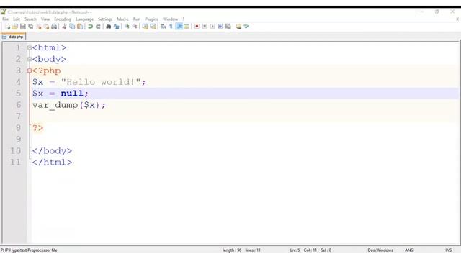Click the Ln : 5 Col : 11 status entry
461x259 pixels.
pos(303,250)
